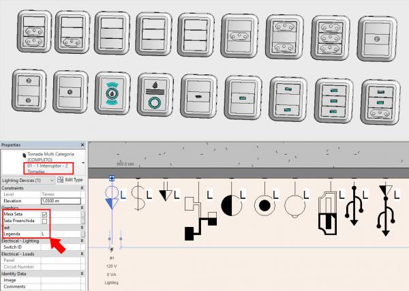Select the water drop plate with teal ring
Viewport: 409px width, 291px height.
155,95
